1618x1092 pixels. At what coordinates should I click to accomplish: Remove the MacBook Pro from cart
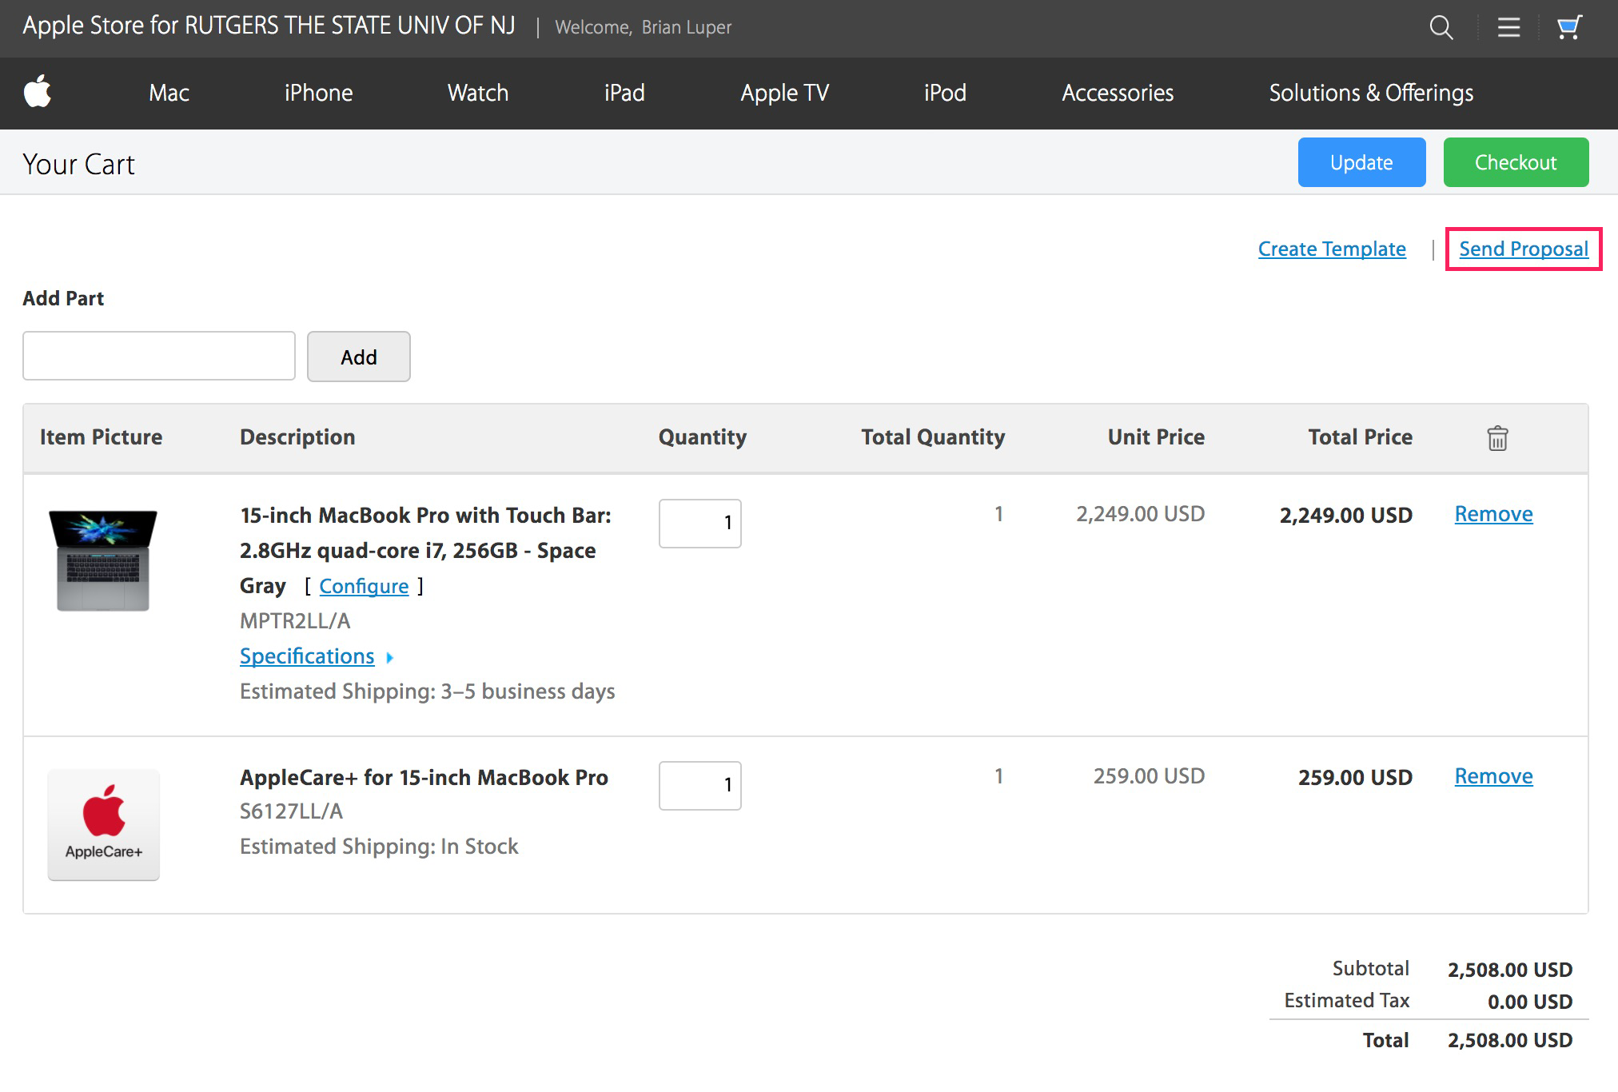[1492, 514]
